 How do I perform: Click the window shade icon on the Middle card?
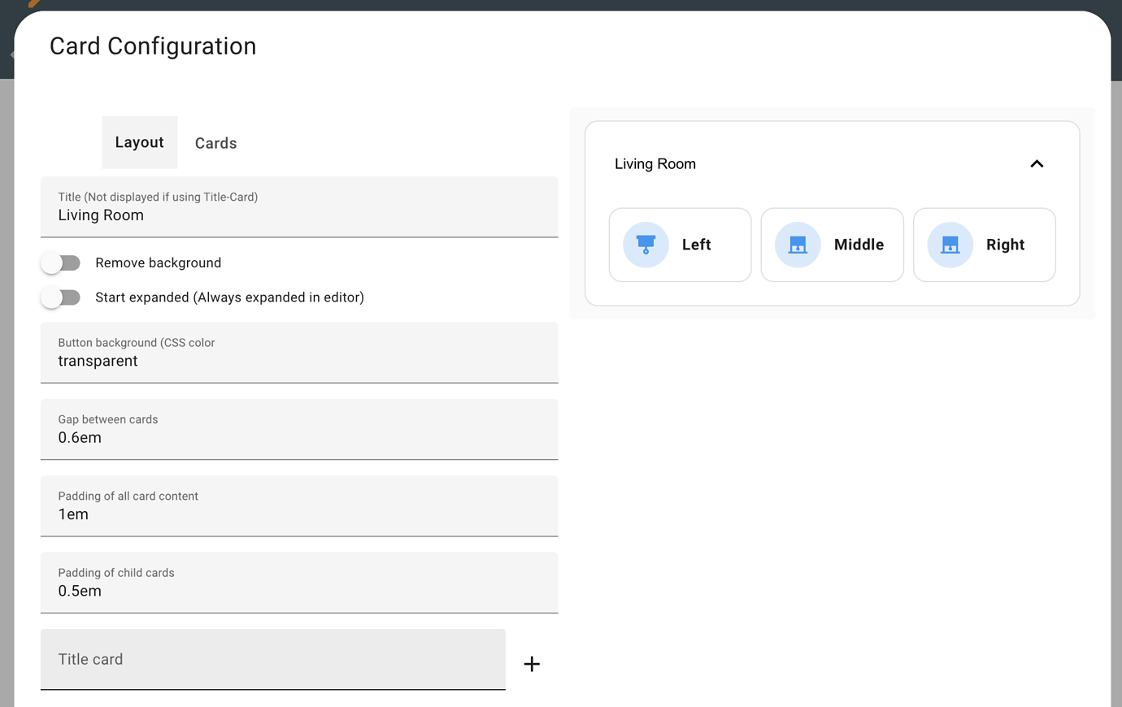(798, 245)
